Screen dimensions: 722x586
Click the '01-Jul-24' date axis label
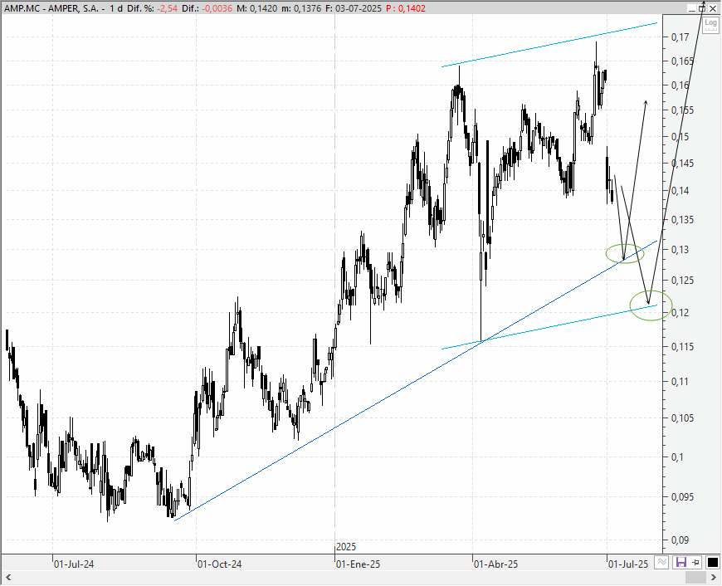coord(74,564)
